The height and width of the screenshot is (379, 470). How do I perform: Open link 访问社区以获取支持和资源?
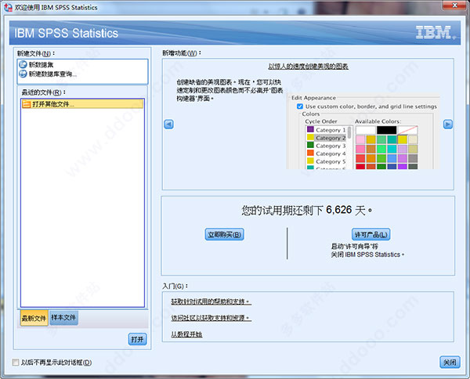point(211,318)
